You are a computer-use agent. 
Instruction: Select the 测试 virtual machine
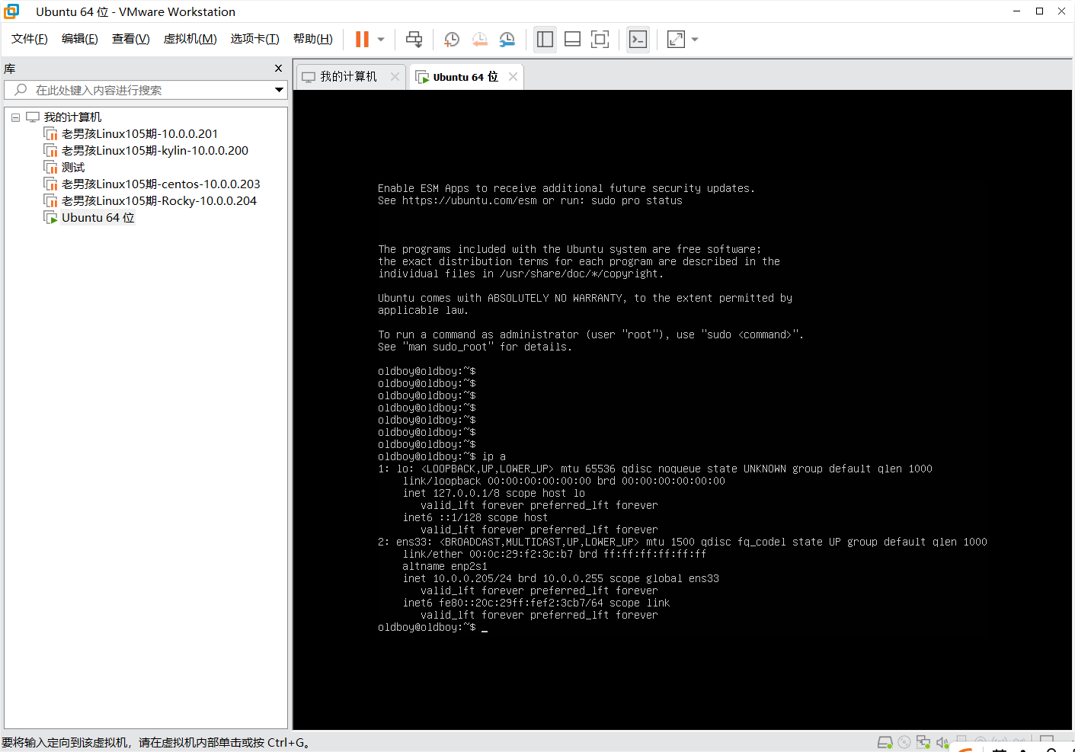(73, 168)
